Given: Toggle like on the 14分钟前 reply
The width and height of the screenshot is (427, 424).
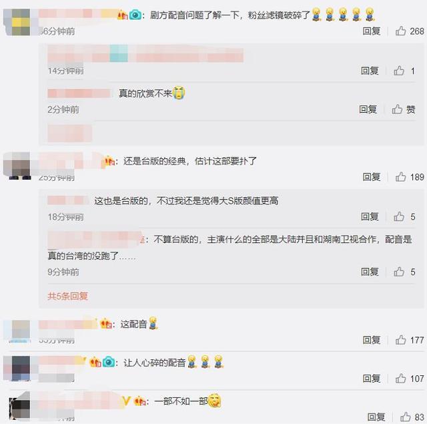Looking at the screenshot, I should [399, 71].
